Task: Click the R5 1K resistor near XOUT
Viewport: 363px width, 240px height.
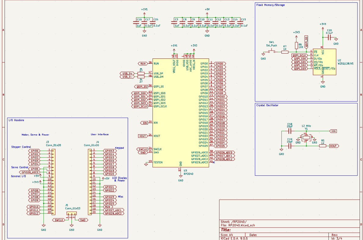Action: (x=323, y=146)
